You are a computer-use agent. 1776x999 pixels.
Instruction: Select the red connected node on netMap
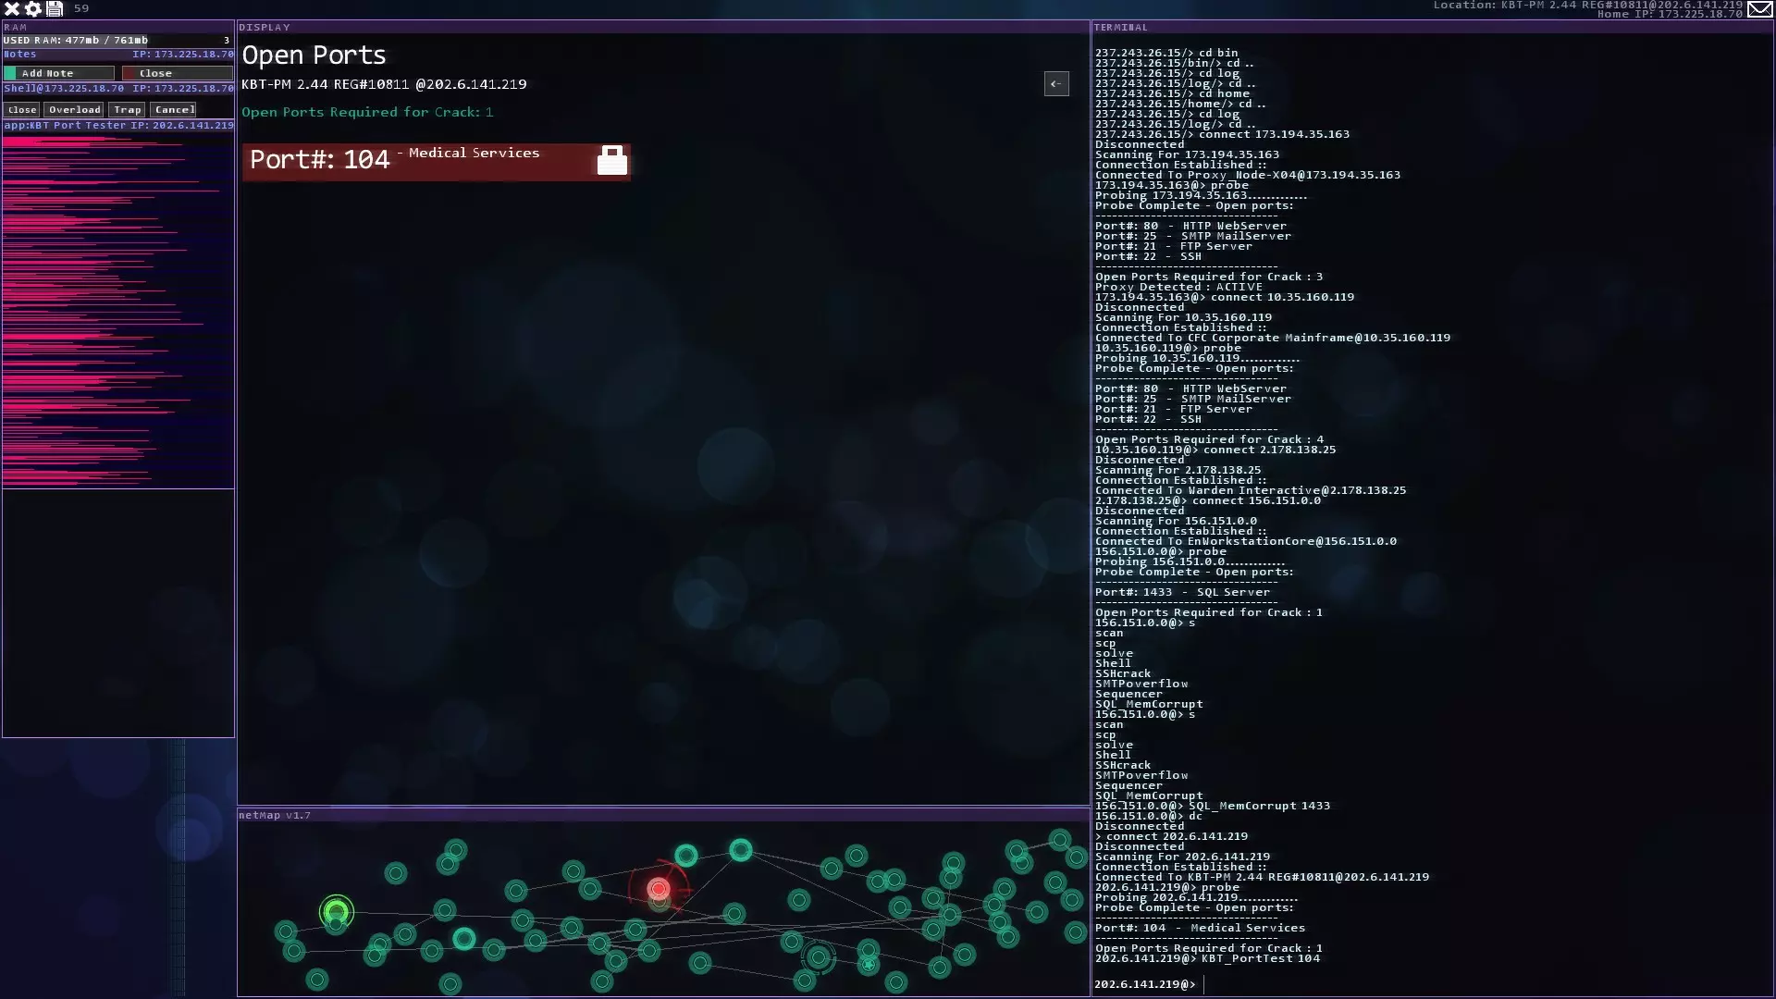pyautogui.click(x=659, y=889)
